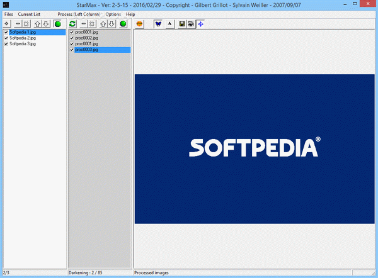This screenshot has width=378, height=278.
Task: Move processed image down in middle list
Action: pos(112,24)
